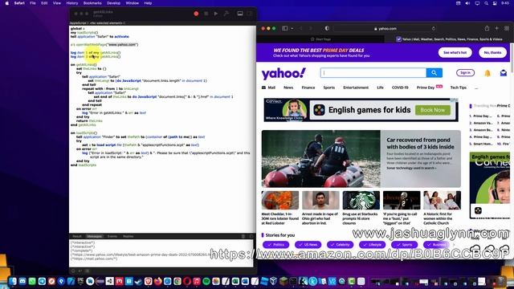Open a new Safari tab
Screen dimensions: 514x289
point(496,29)
